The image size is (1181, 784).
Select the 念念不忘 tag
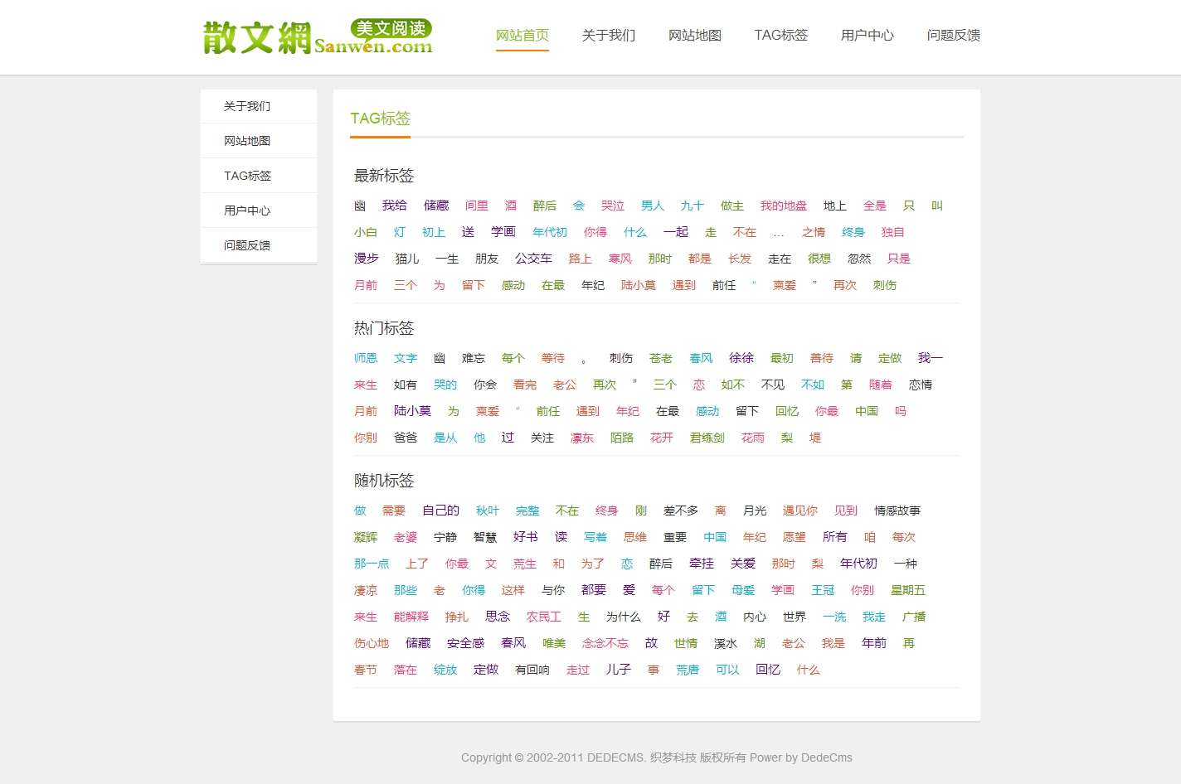(605, 643)
